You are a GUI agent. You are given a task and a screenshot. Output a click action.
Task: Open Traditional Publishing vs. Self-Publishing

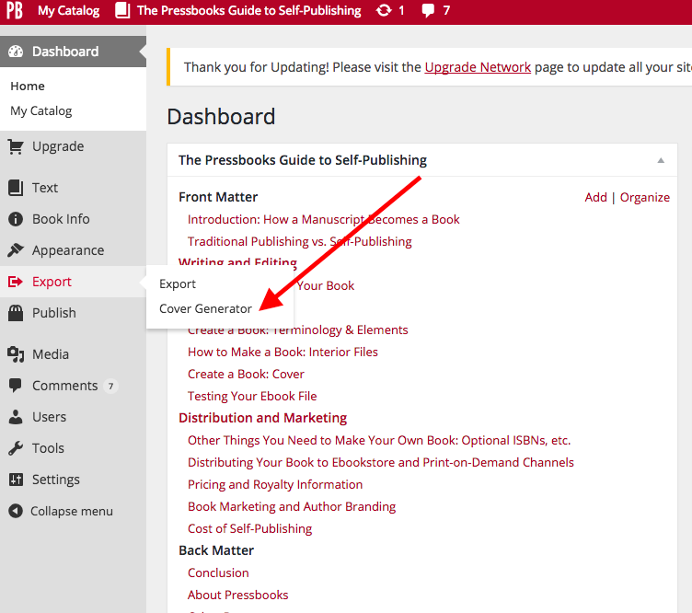point(300,241)
